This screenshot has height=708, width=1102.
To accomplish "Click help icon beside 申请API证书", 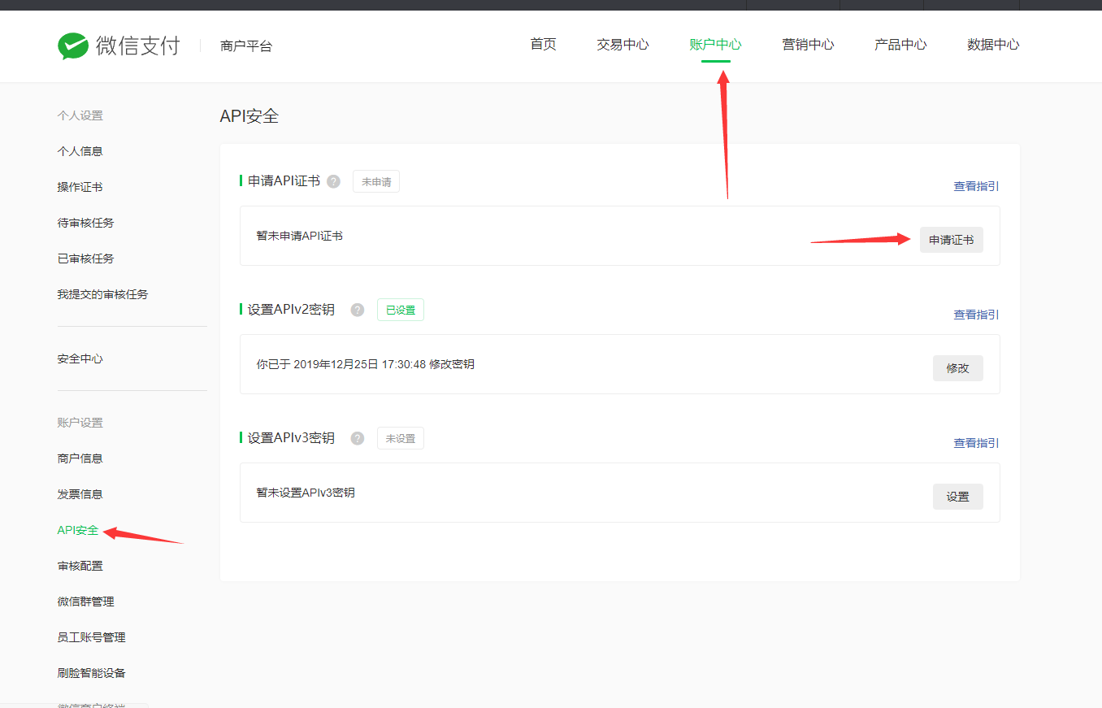I will pyautogui.click(x=333, y=182).
